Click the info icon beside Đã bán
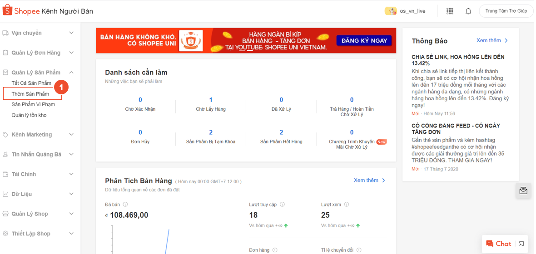 [125, 205]
